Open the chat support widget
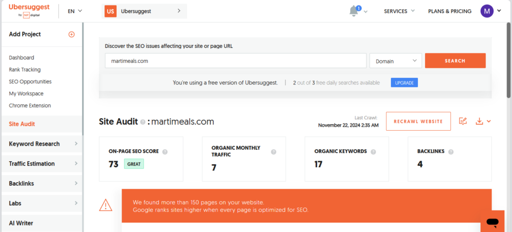 [x=492, y=222]
